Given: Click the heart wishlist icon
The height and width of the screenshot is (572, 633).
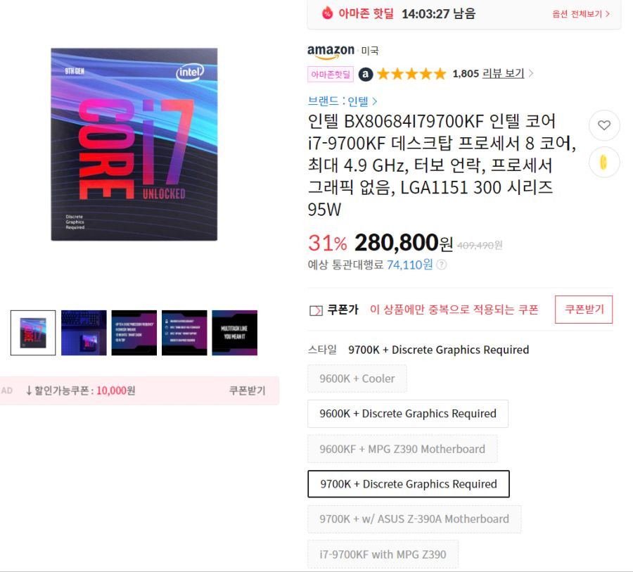Looking at the screenshot, I should pos(604,125).
